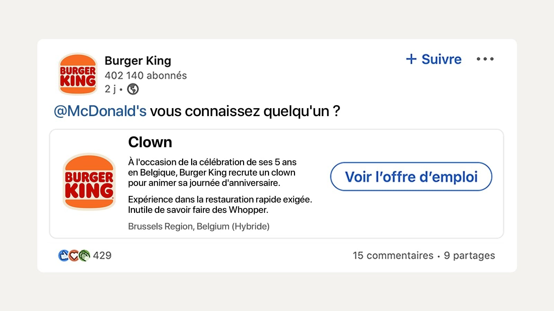The height and width of the screenshot is (311, 554).
Task: Open the Clown job title
Action: [x=150, y=142]
